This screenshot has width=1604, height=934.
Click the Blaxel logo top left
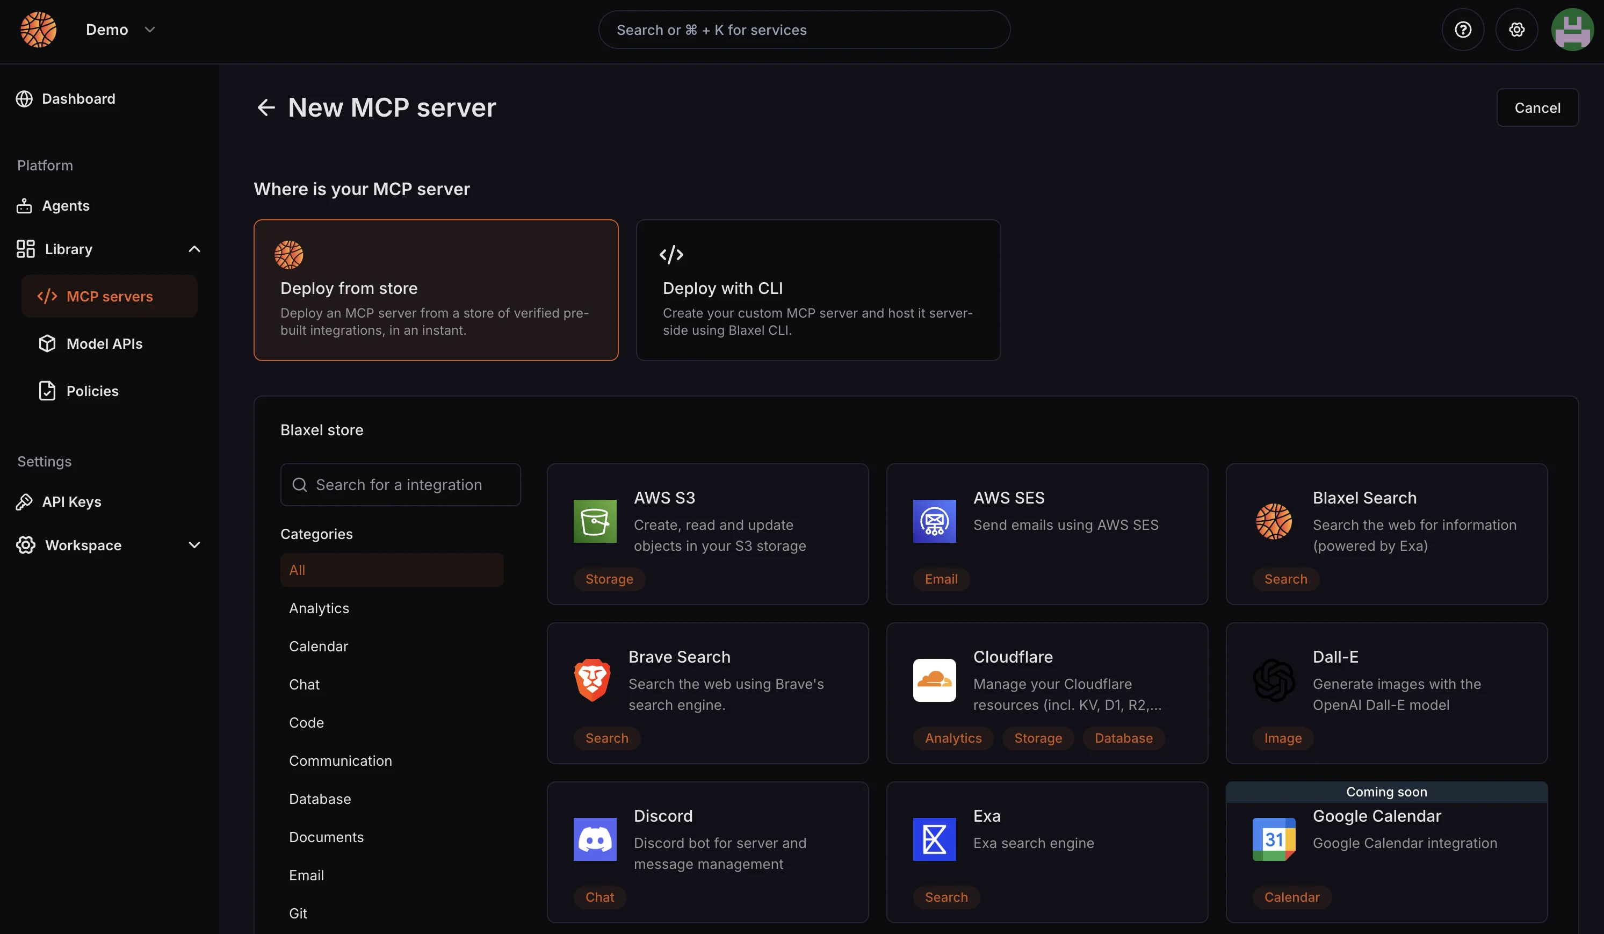pos(38,29)
